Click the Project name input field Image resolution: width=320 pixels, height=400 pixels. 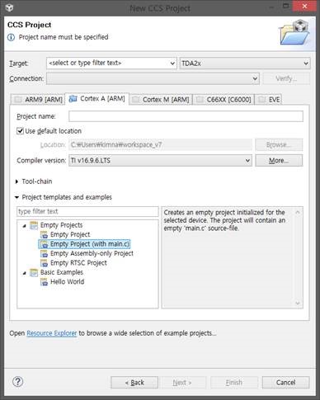186,116
